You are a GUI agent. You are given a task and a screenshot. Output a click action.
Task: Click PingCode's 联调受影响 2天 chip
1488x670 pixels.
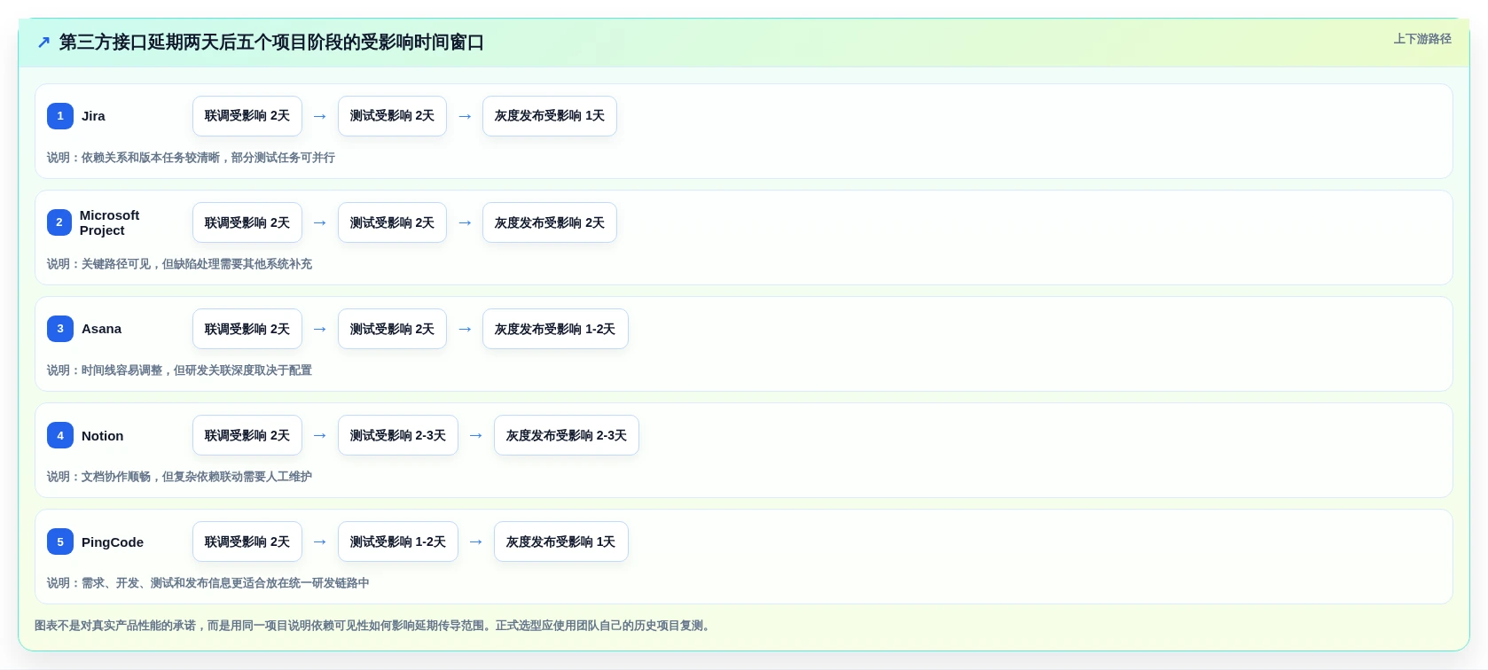tap(247, 541)
